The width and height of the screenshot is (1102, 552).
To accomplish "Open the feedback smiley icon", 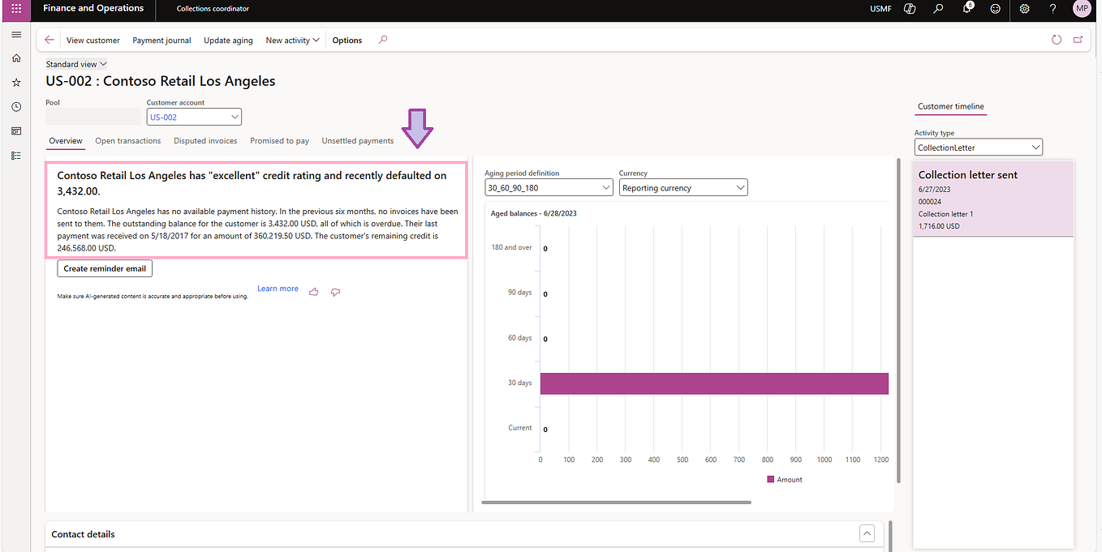I will click(x=995, y=10).
